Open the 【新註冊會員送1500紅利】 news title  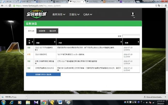coord(45,68)
